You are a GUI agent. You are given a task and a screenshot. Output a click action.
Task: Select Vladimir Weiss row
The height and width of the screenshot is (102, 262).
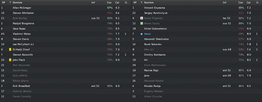pyautogui.click(x=65, y=34)
